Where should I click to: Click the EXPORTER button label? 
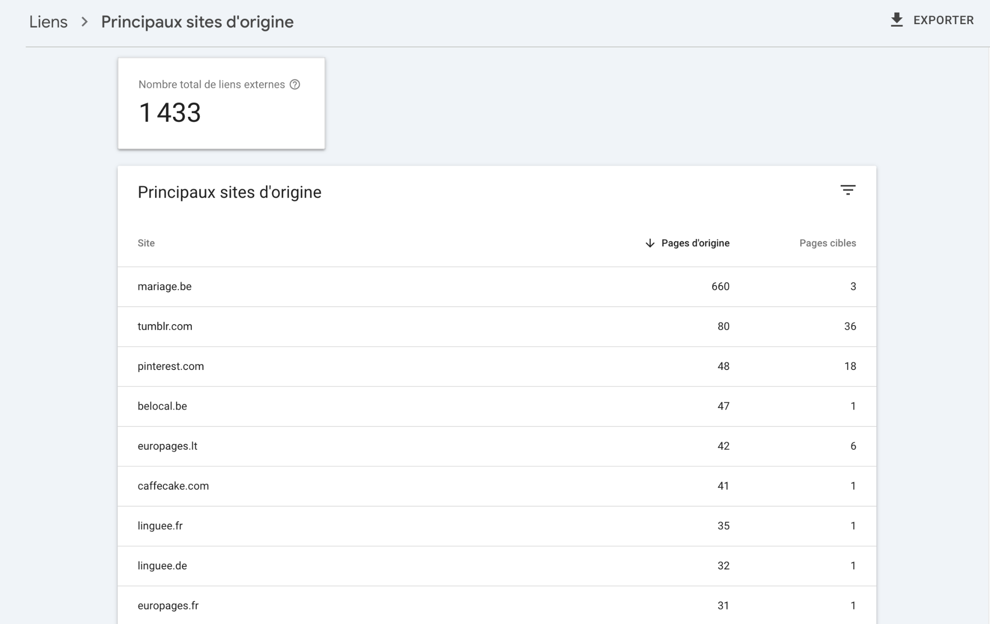[x=944, y=20]
